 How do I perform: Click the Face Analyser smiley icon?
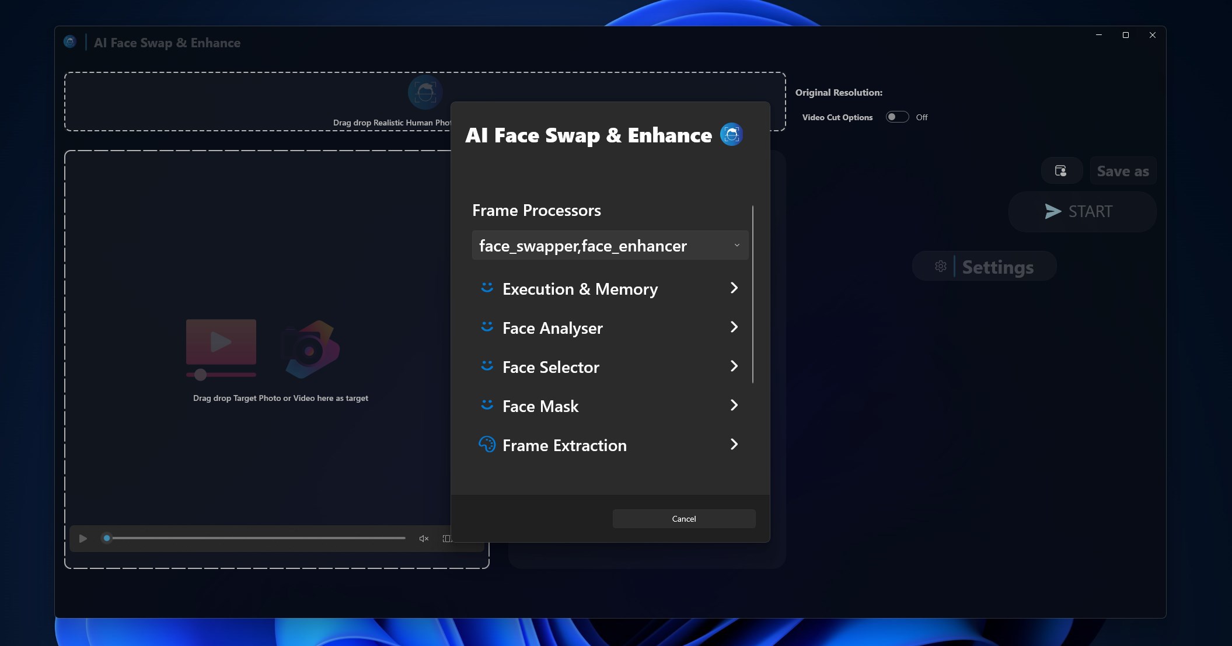click(x=487, y=327)
